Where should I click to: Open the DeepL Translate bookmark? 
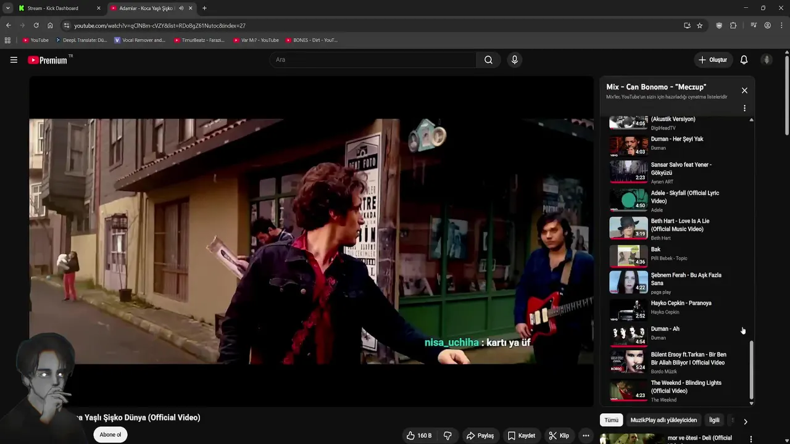pos(81,40)
